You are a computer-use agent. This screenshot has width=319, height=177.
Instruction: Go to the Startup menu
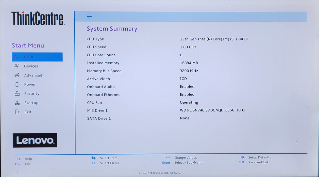31,103
